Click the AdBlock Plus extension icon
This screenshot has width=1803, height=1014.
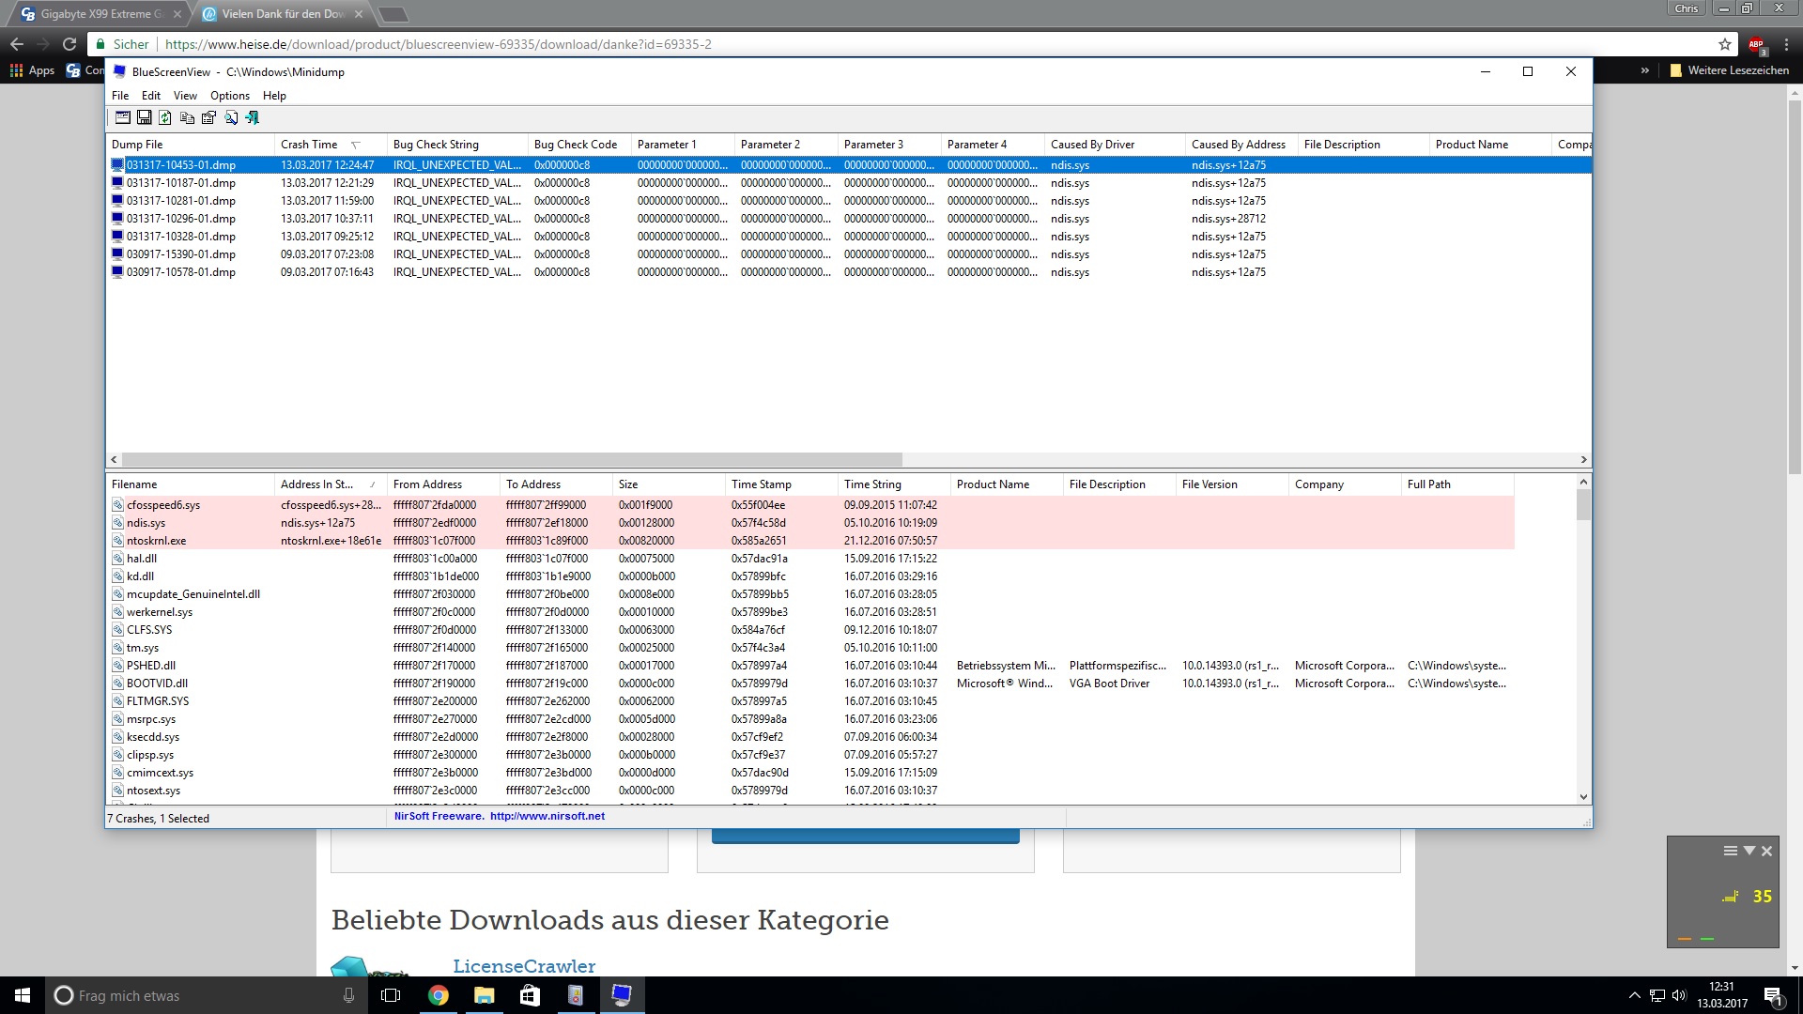[x=1756, y=44]
